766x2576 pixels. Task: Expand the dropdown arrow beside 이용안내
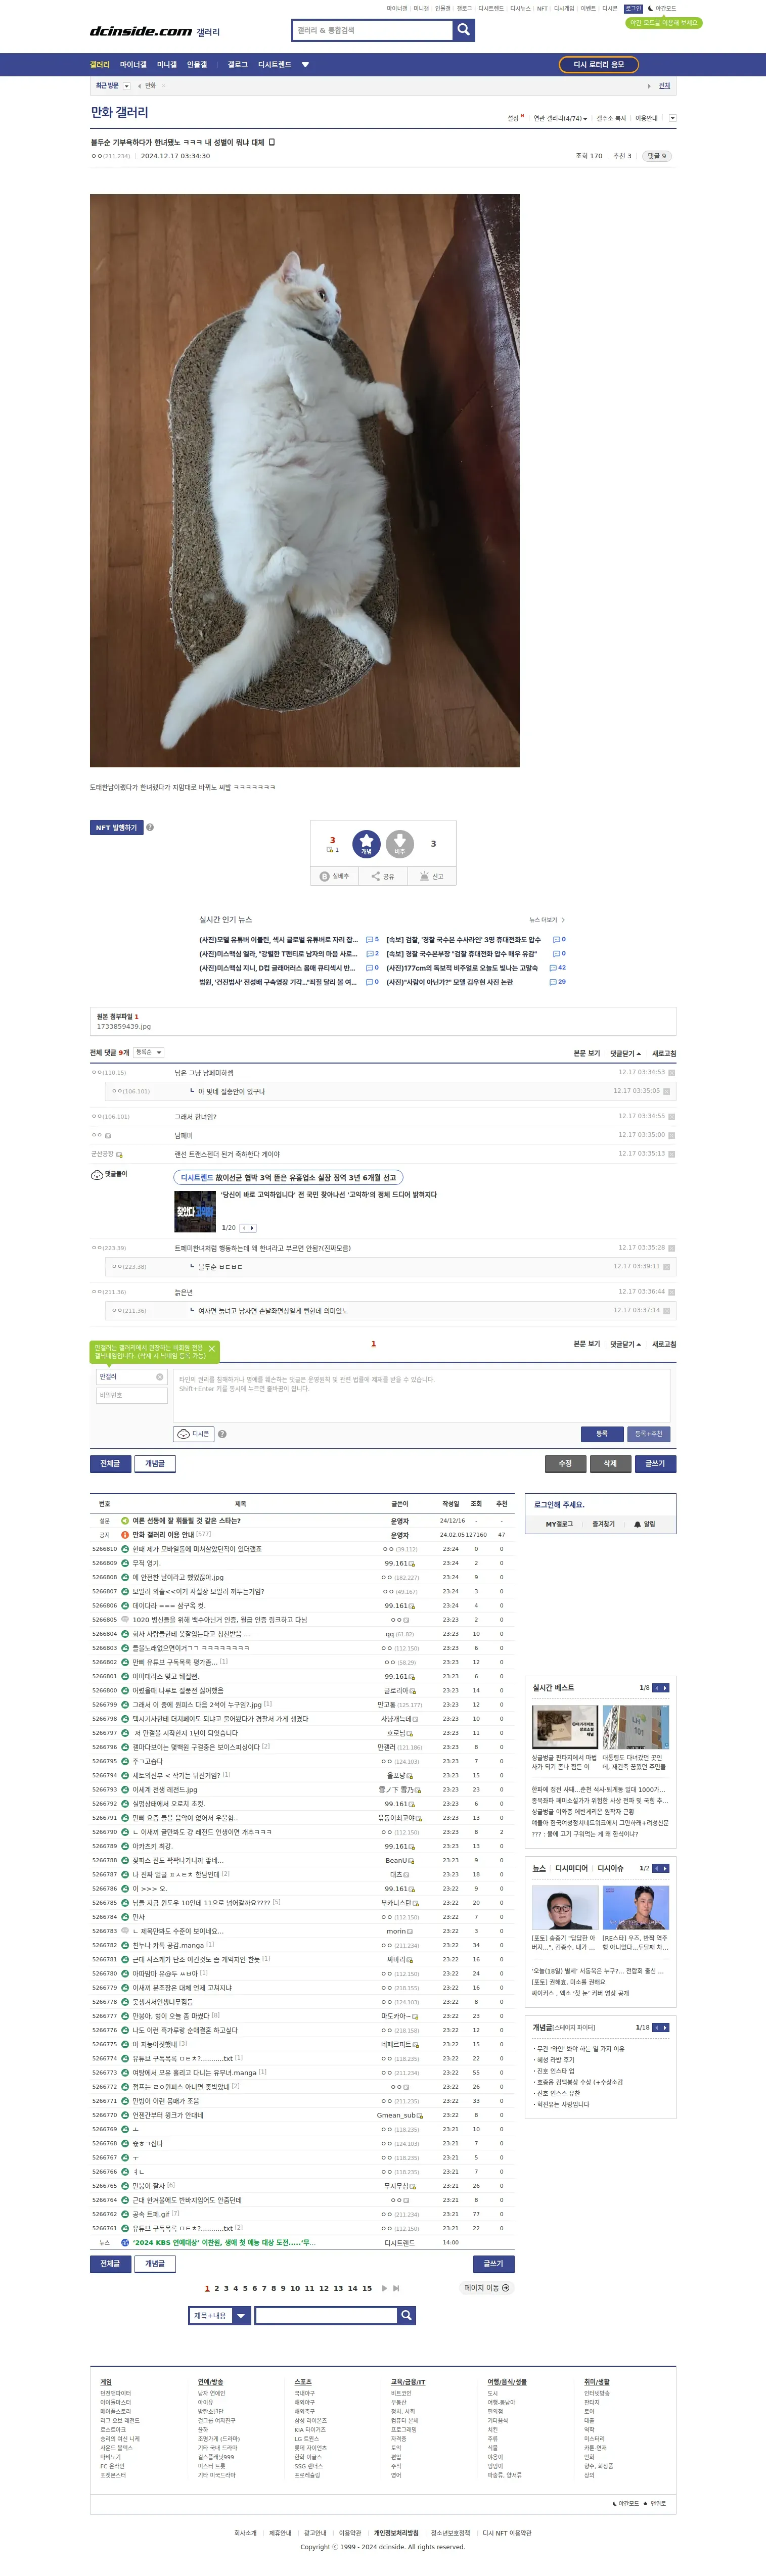(672, 118)
